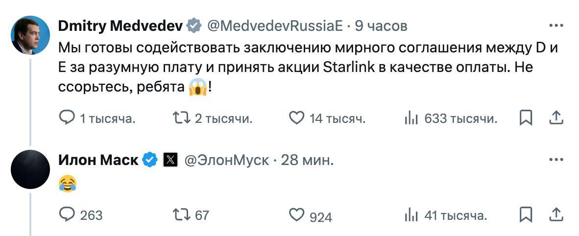Share the Dmitry Medvedev tweet
This screenshot has height=236, width=579.
[555, 118]
